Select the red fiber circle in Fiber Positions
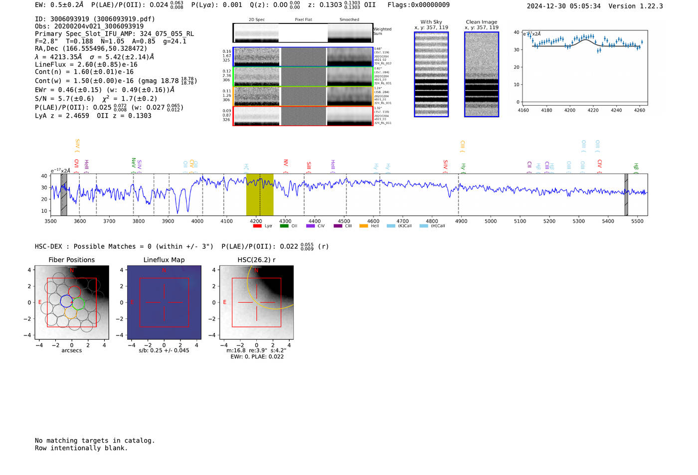 [75, 293]
